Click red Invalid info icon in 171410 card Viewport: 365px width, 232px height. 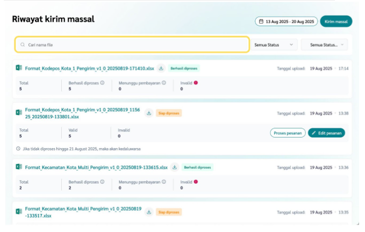tap(196, 83)
